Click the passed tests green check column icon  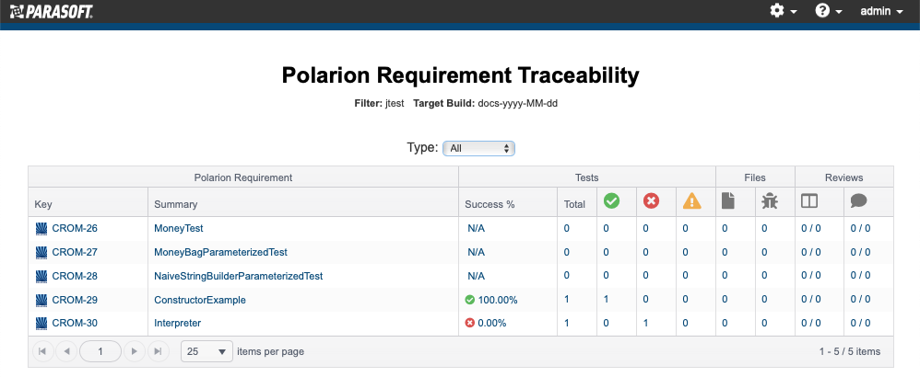[611, 201]
